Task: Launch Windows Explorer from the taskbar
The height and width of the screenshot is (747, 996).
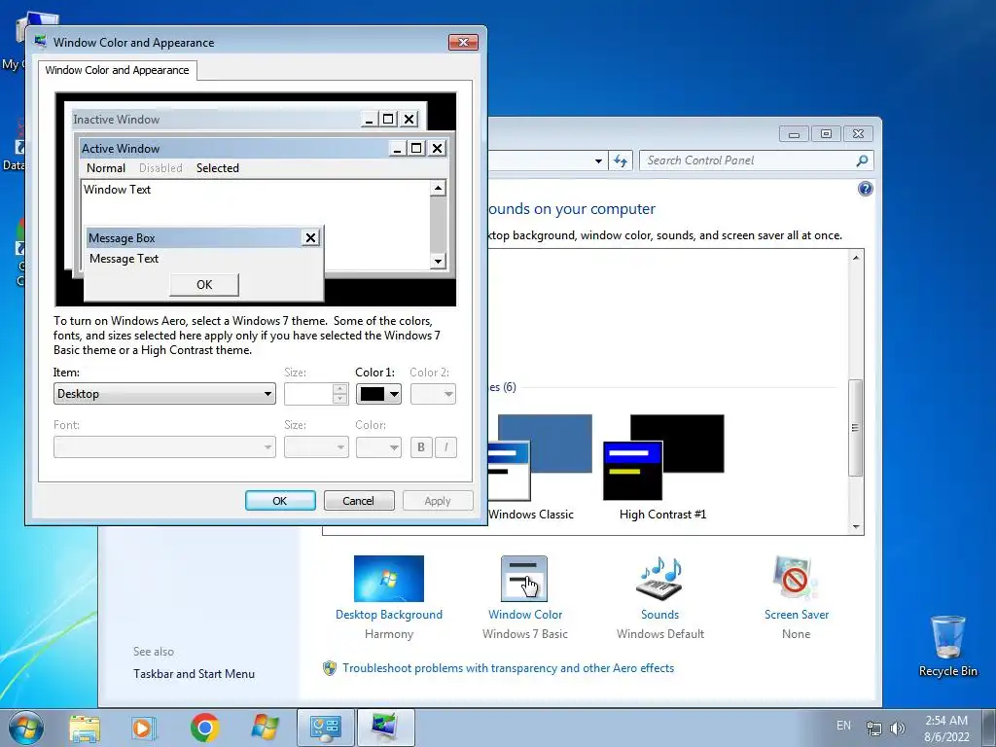Action: point(85,728)
